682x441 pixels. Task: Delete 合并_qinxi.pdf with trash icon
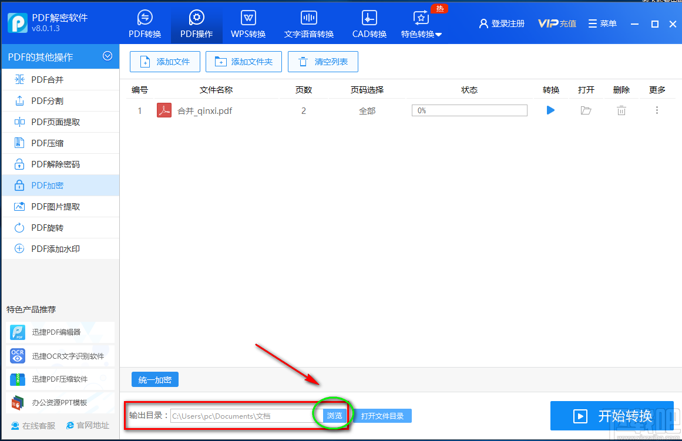[x=621, y=110]
